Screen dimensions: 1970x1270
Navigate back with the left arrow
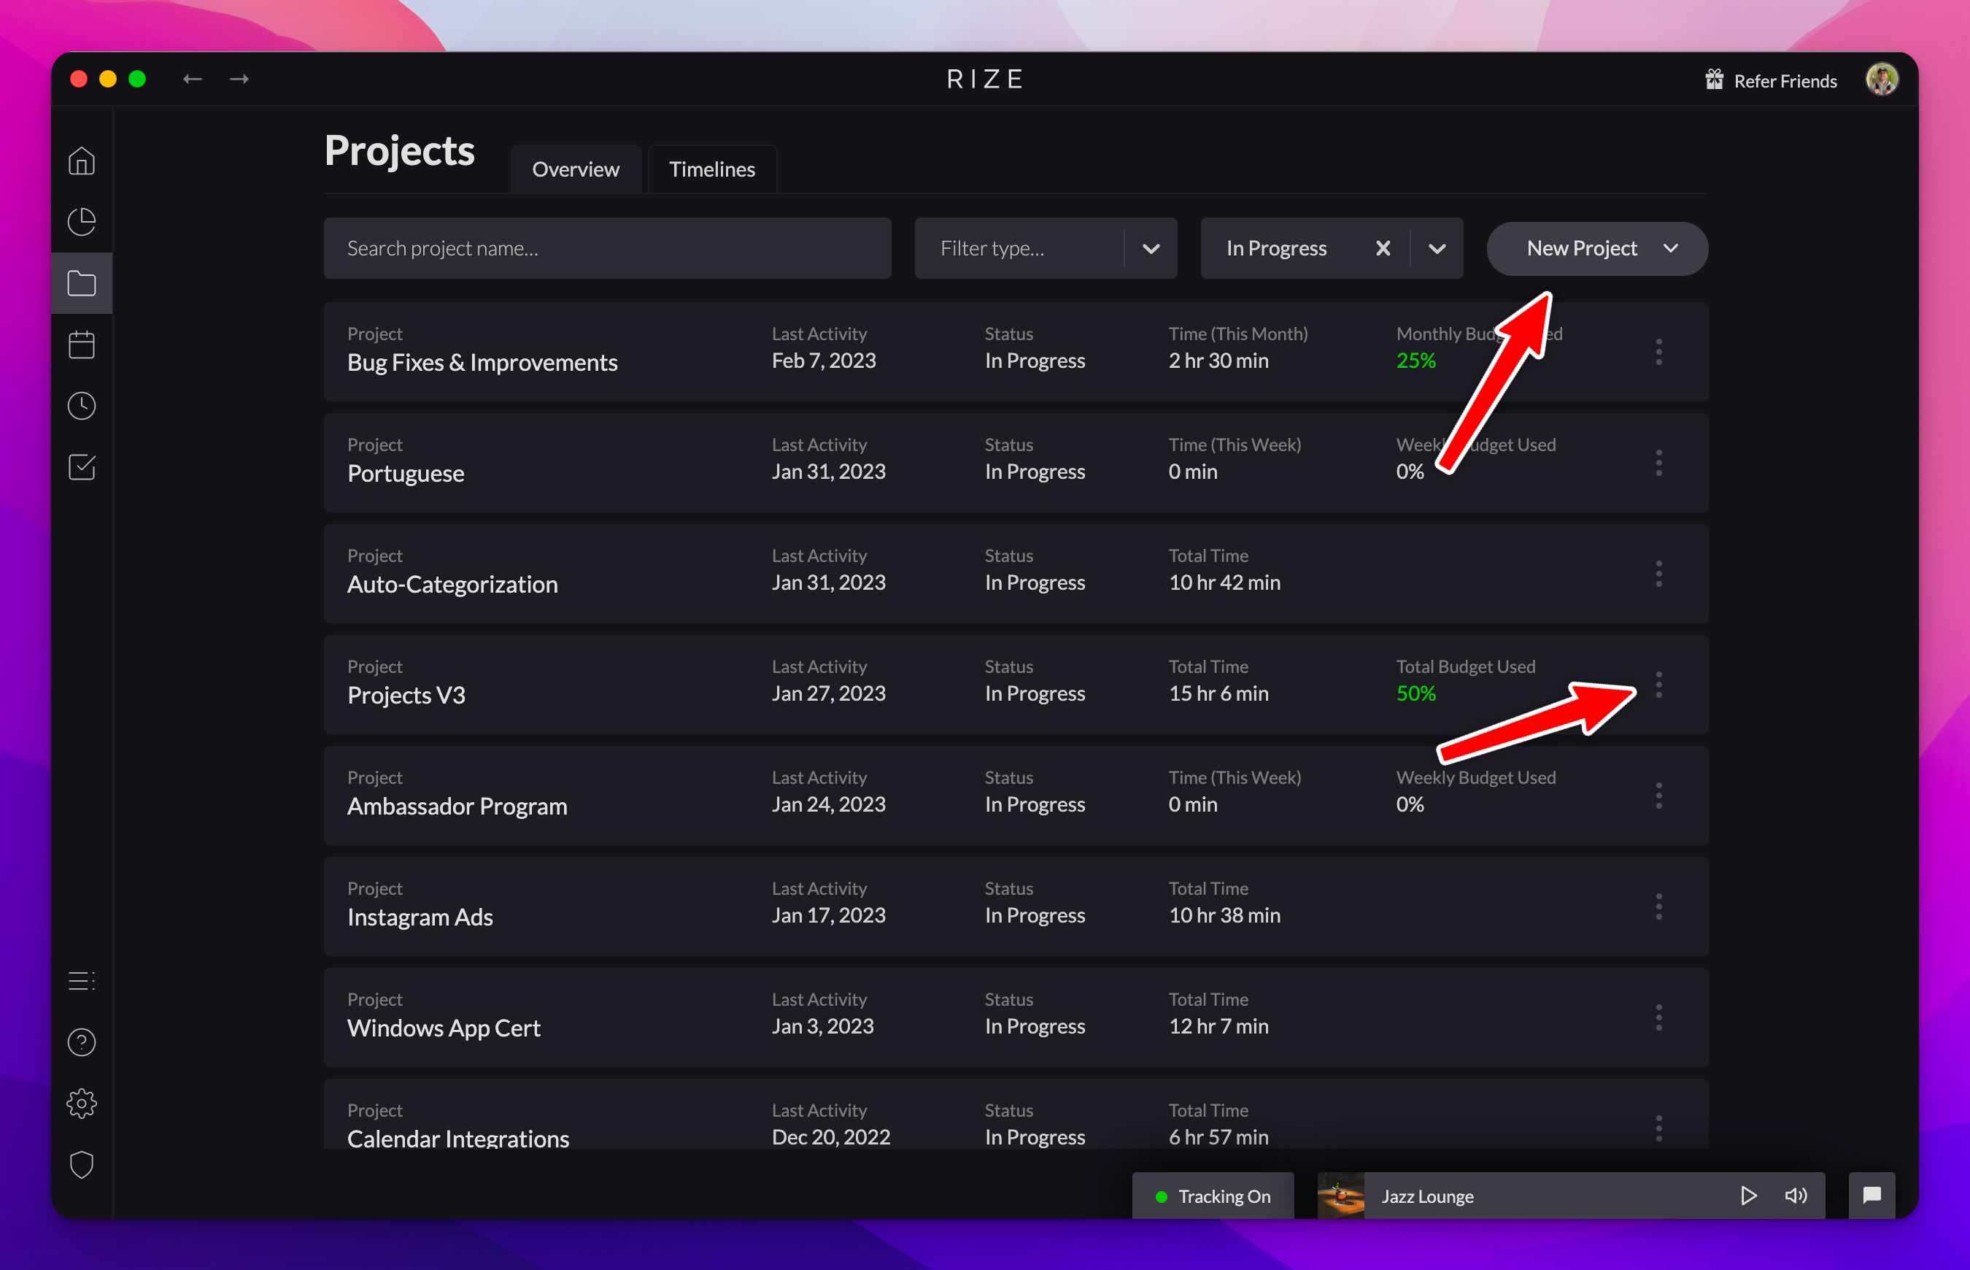click(x=192, y=79)
